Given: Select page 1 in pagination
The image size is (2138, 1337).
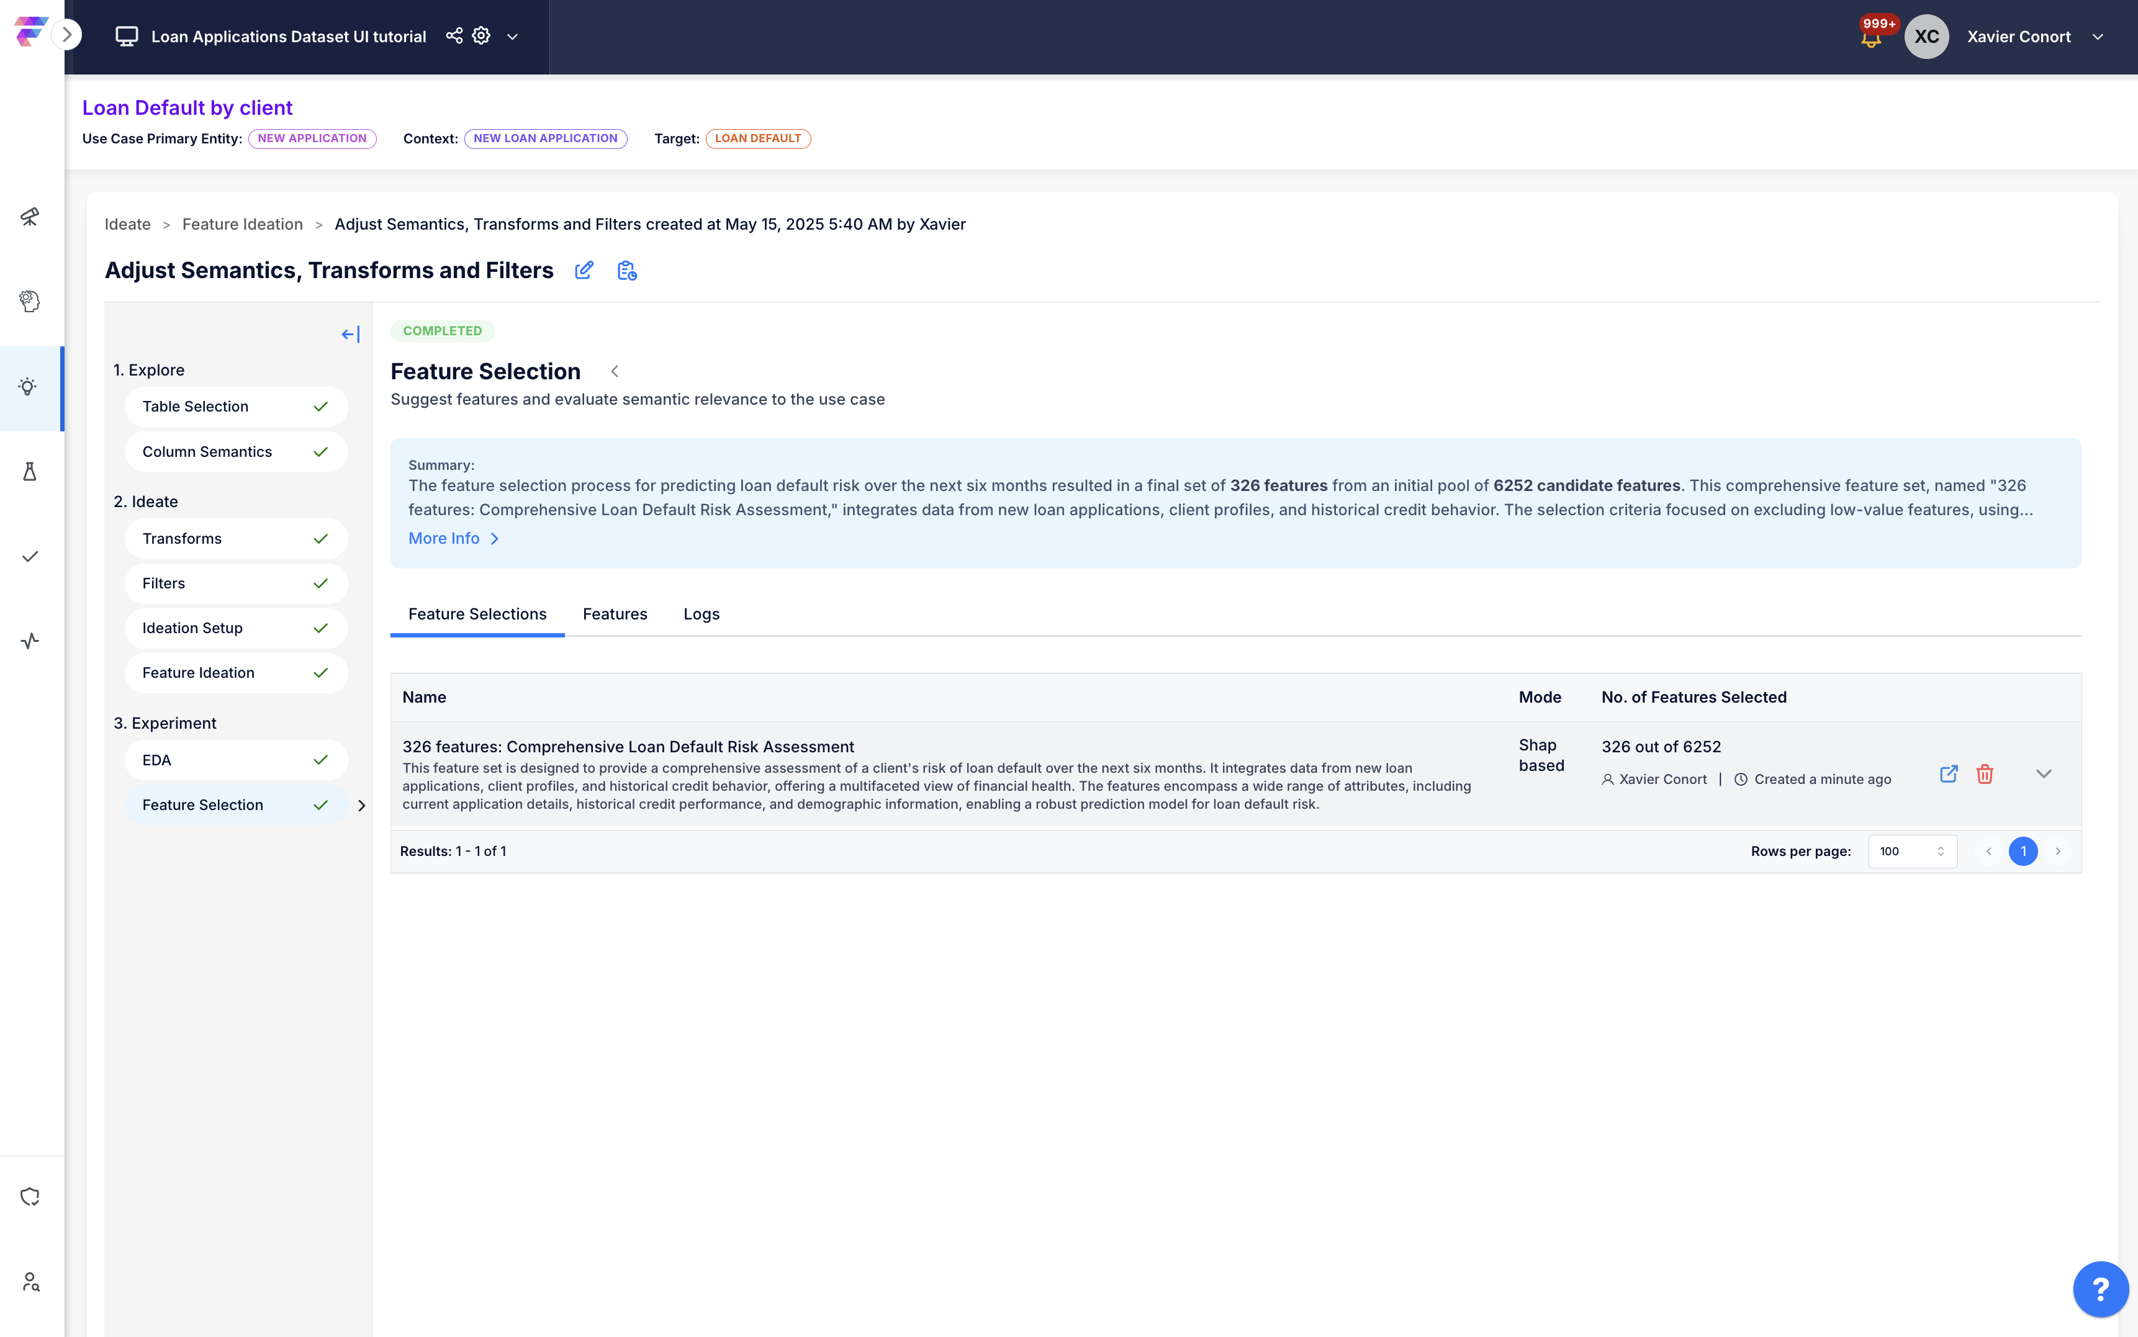Looking at the screenshot, I should pos(2023,852).
